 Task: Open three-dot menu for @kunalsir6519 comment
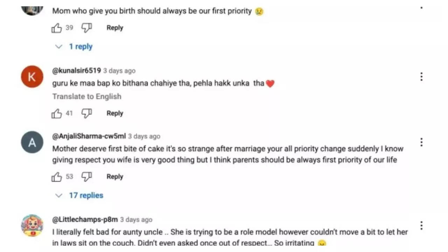coord(421,77)
